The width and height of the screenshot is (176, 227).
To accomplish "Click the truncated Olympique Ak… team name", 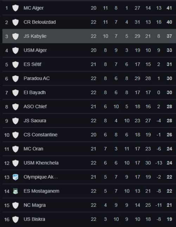I will [41, 177].
